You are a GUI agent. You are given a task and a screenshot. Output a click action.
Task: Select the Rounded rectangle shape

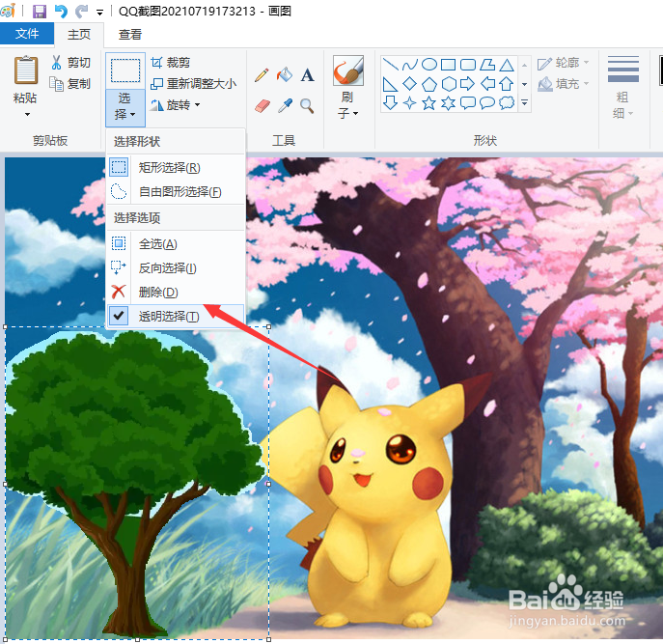point(468,65)
